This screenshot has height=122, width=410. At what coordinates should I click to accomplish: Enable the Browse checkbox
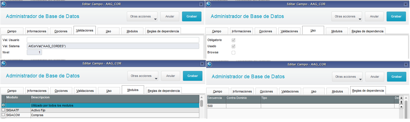click(x=234, y=52)
